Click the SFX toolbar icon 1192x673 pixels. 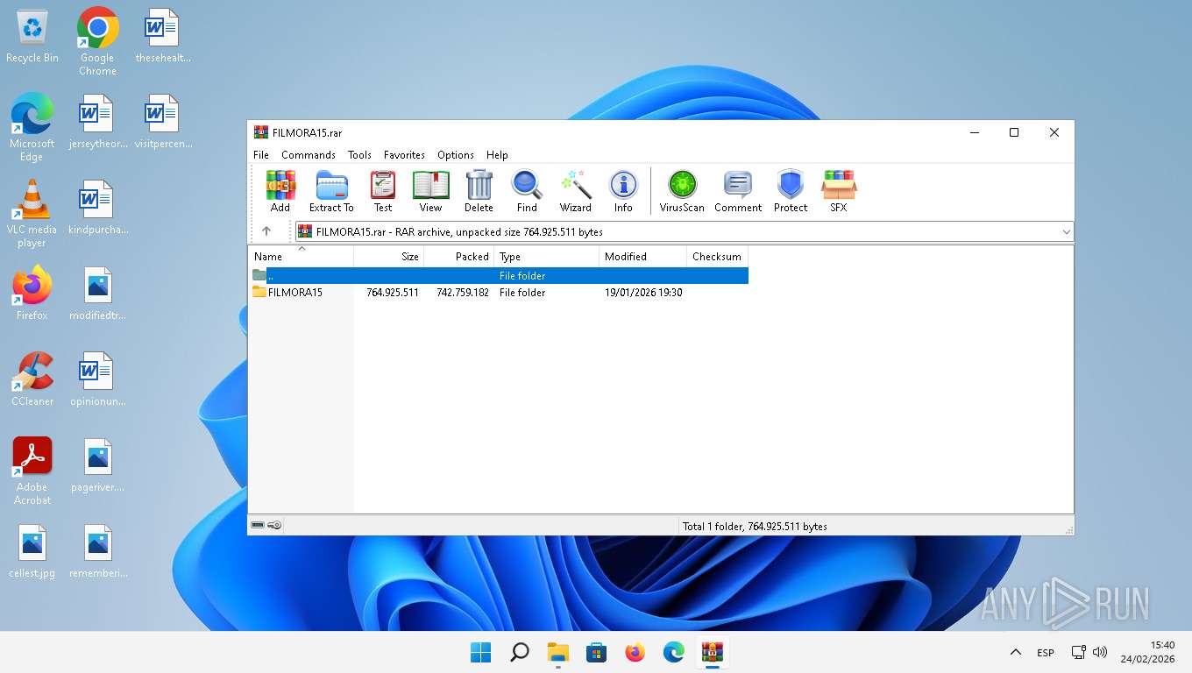coord(839,191)
